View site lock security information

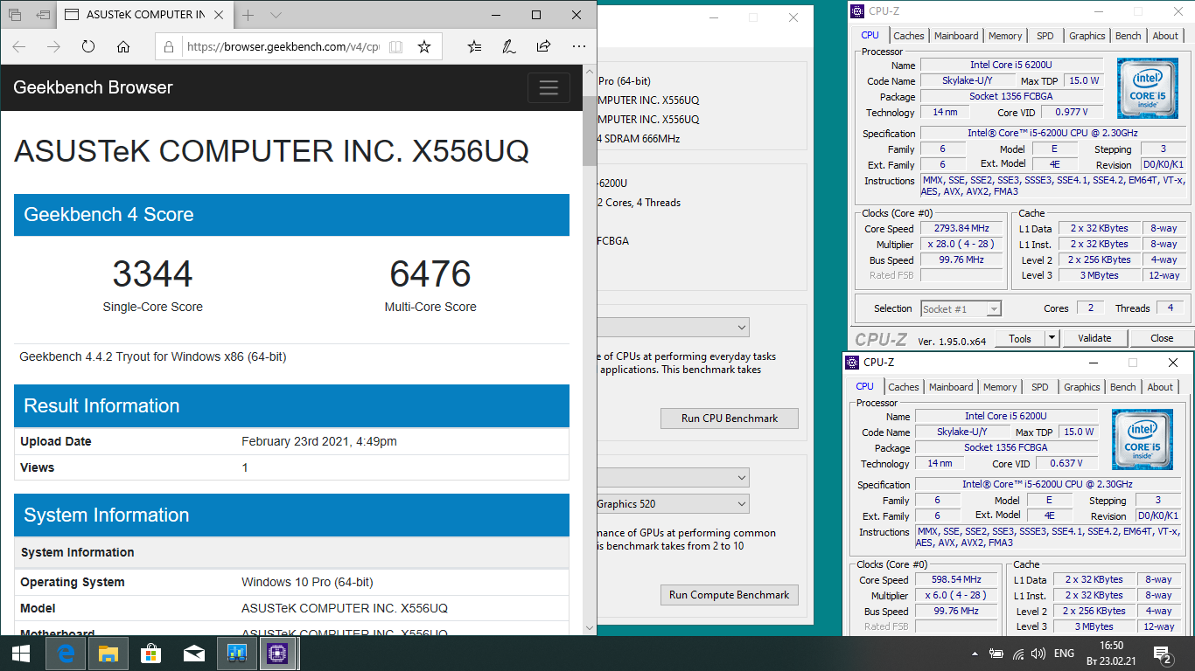click(x=169, y=46)
